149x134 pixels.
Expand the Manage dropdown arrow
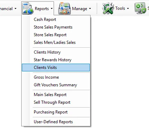tap(90, 8)
